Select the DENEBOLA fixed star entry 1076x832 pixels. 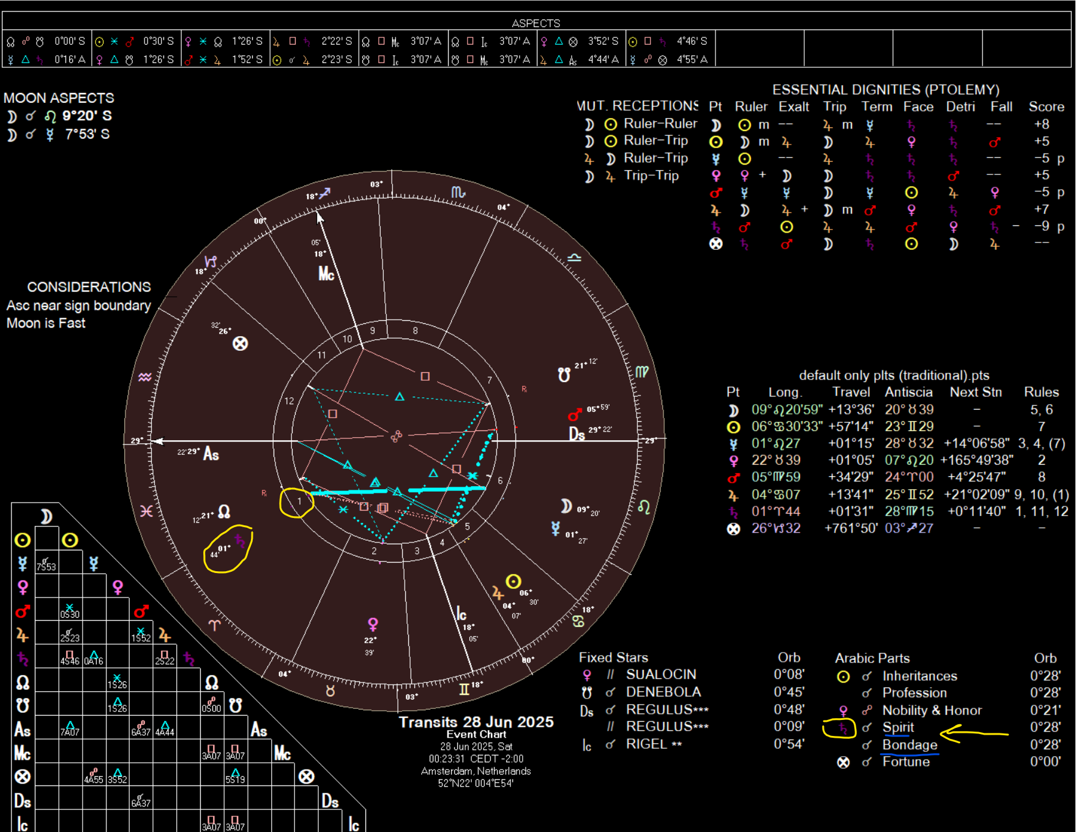click(663, 692)
